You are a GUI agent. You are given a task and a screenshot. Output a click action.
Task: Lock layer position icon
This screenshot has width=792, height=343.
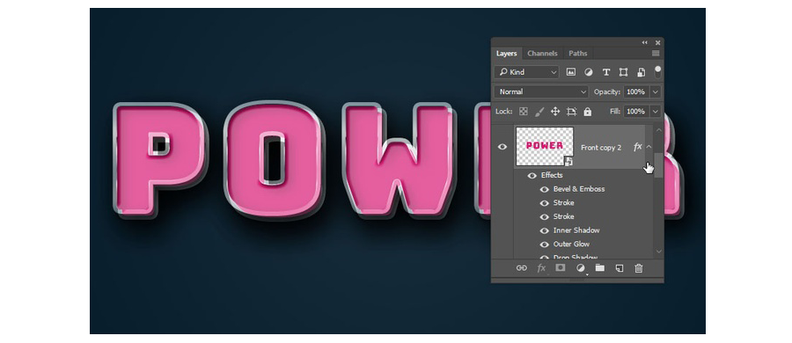555,111
